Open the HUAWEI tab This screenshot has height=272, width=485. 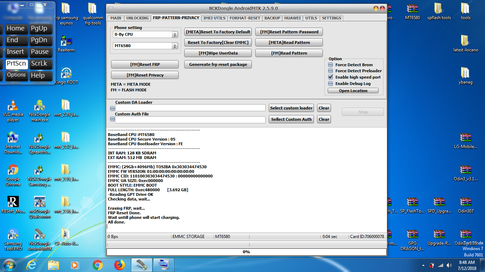coord(293,18)
